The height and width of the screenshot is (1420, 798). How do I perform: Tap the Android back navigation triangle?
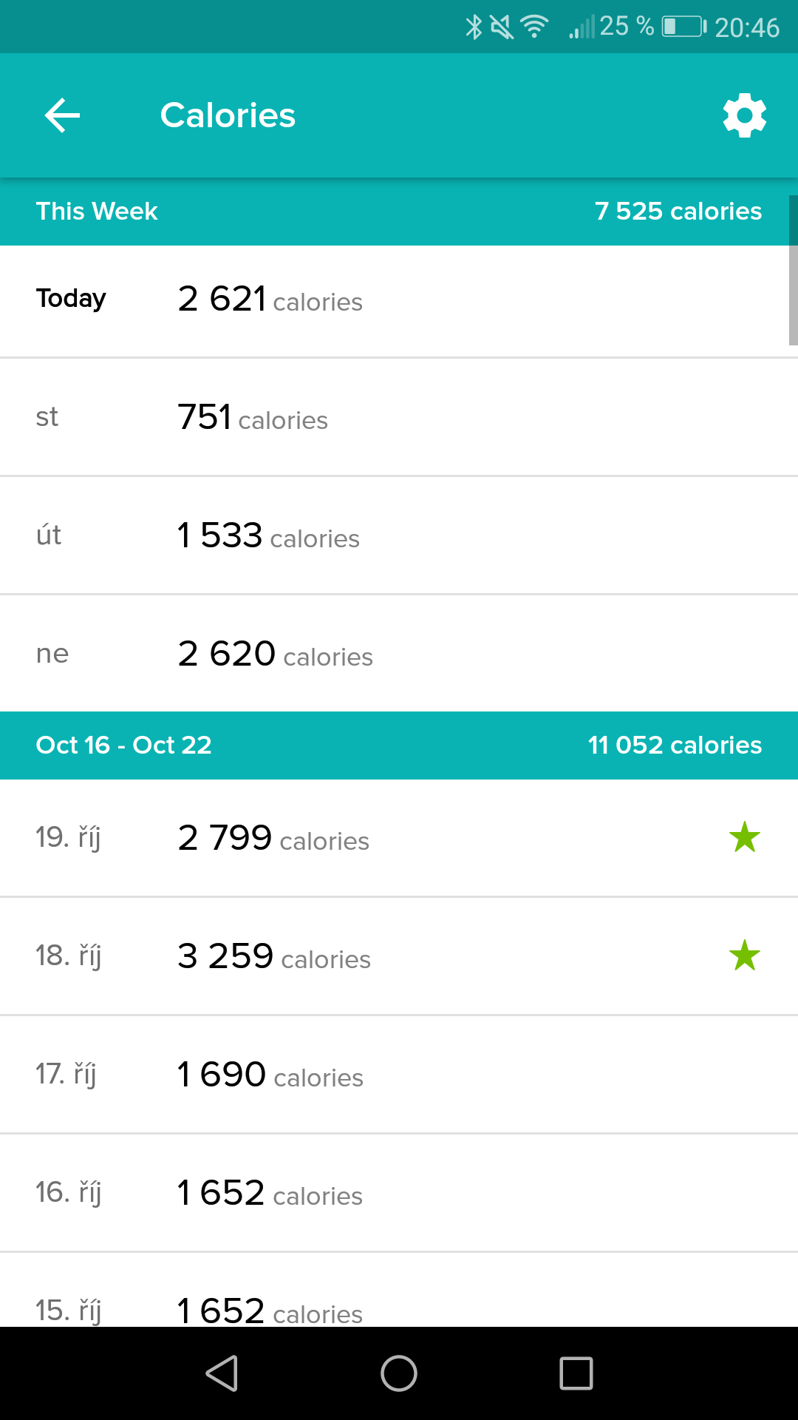[x=222, y=1373]
